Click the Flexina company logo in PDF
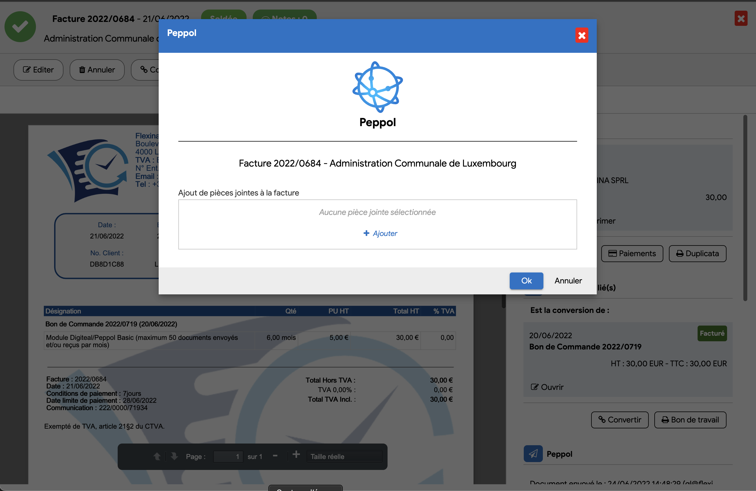 coord(88,170)
